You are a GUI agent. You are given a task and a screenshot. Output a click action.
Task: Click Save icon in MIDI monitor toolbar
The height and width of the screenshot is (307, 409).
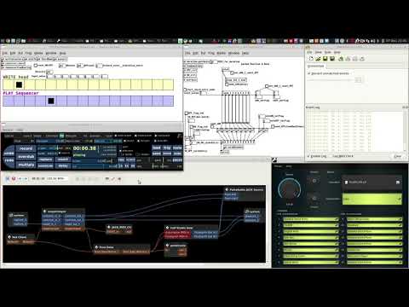(x=325, y=59)
